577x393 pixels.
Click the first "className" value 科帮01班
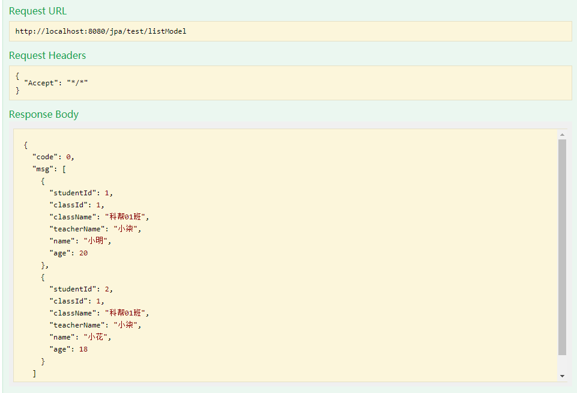tap(126, 217)
